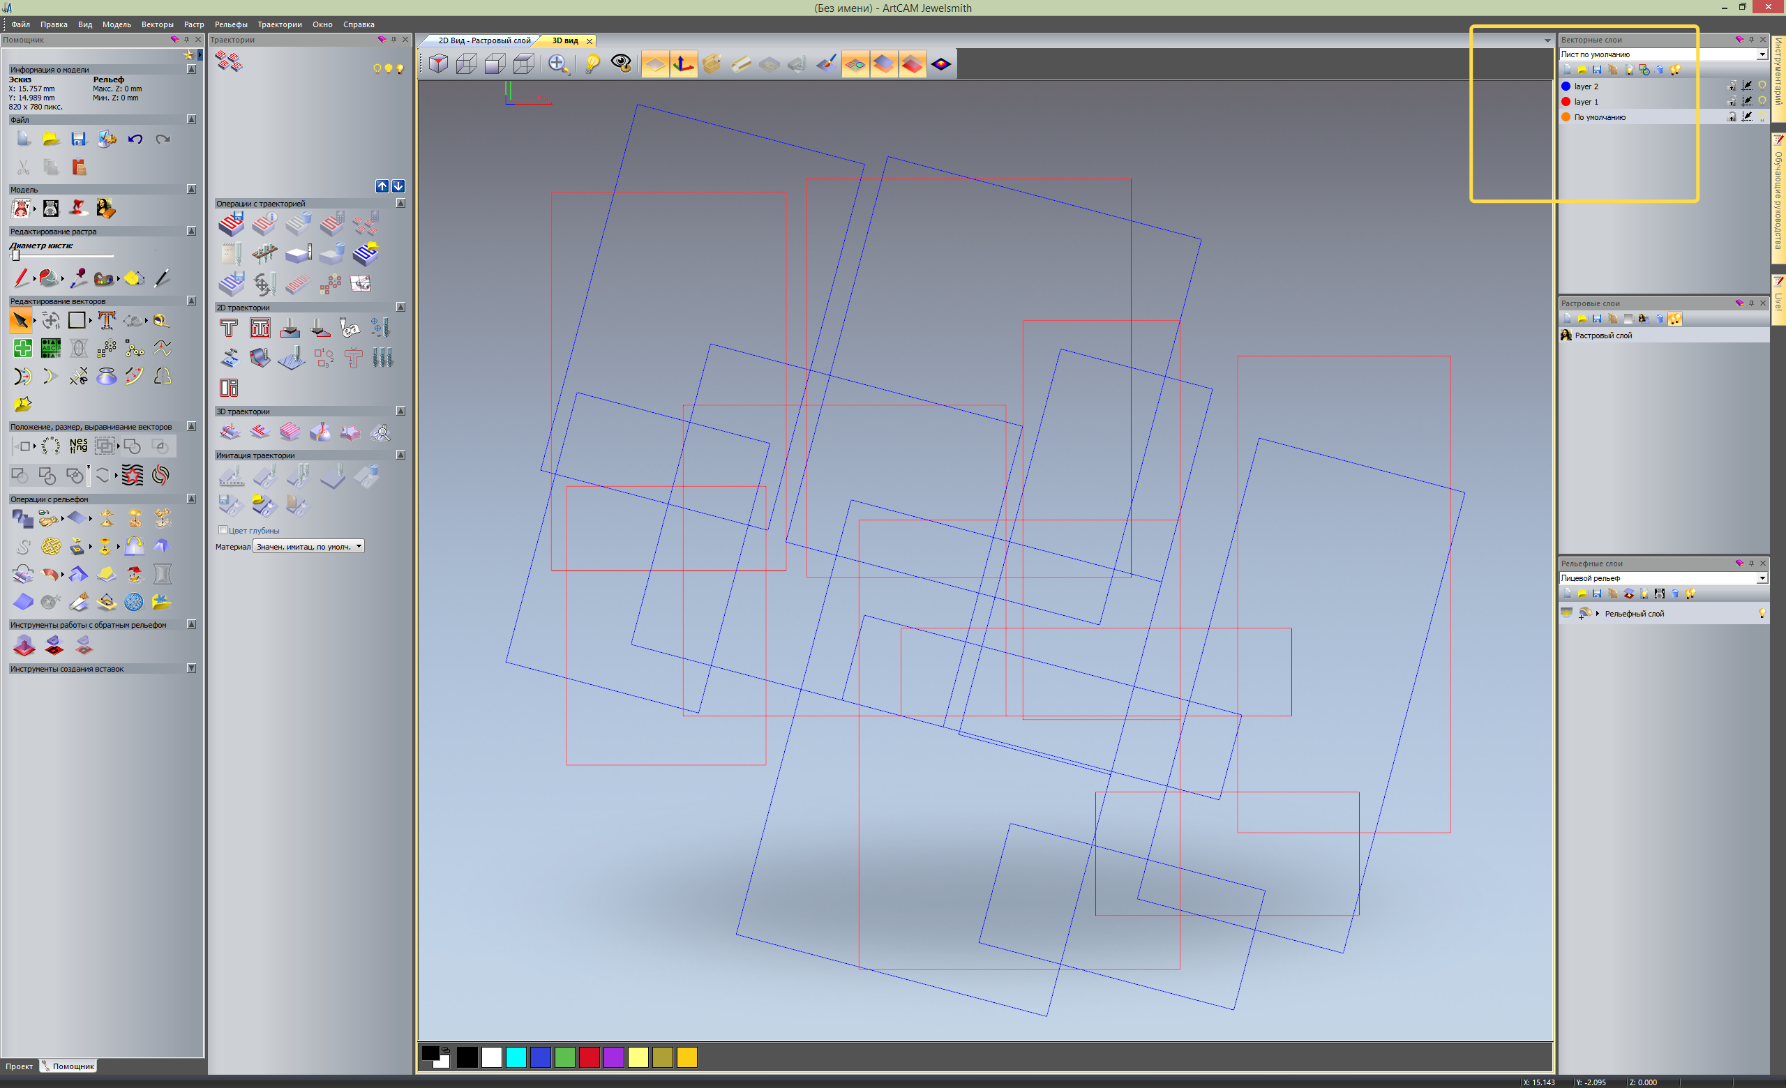Image resolution: width=1786 pixels, height=1088 pixels.
Task: Click the isometric cube view icon
Action: 439,63
